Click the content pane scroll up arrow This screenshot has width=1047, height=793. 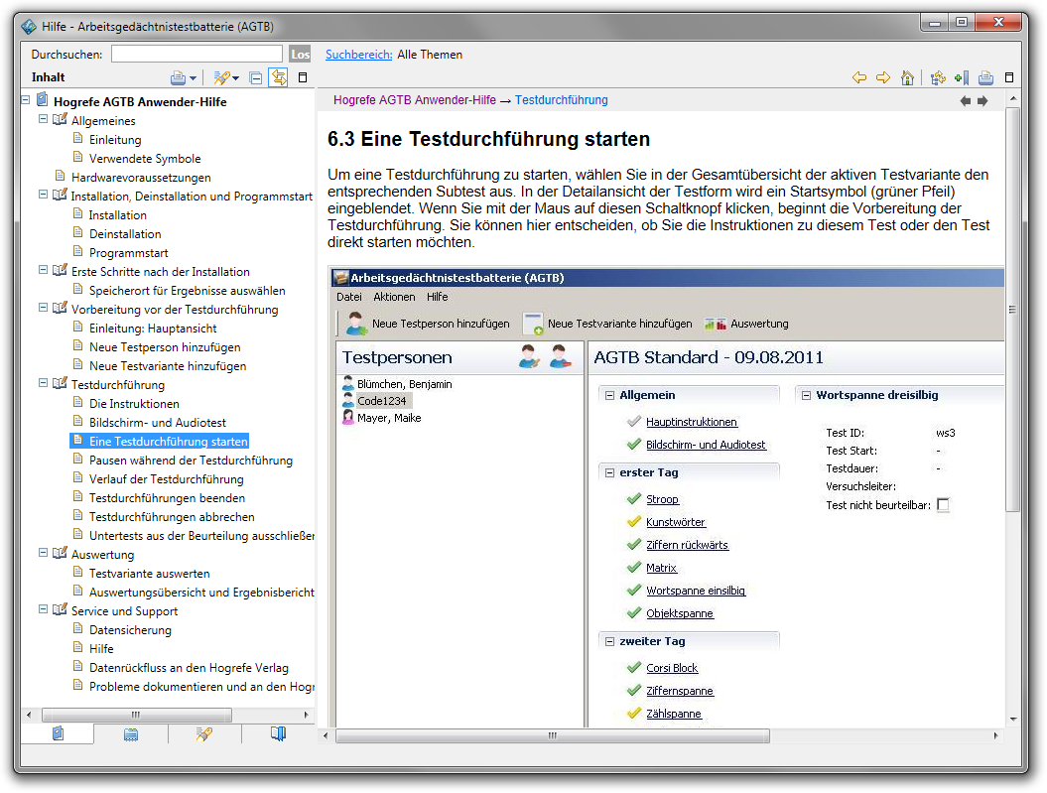[1013, 99]
